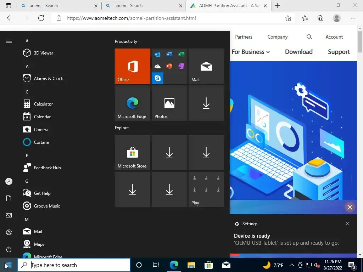Open Task View on taskbar
This screenshot has width=363, height=272.
pos(156,265)
